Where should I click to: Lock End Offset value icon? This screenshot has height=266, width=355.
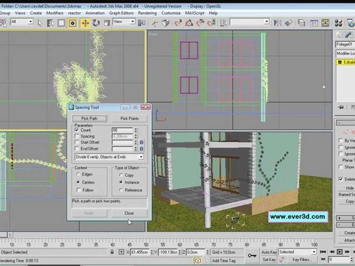point(141,149)
